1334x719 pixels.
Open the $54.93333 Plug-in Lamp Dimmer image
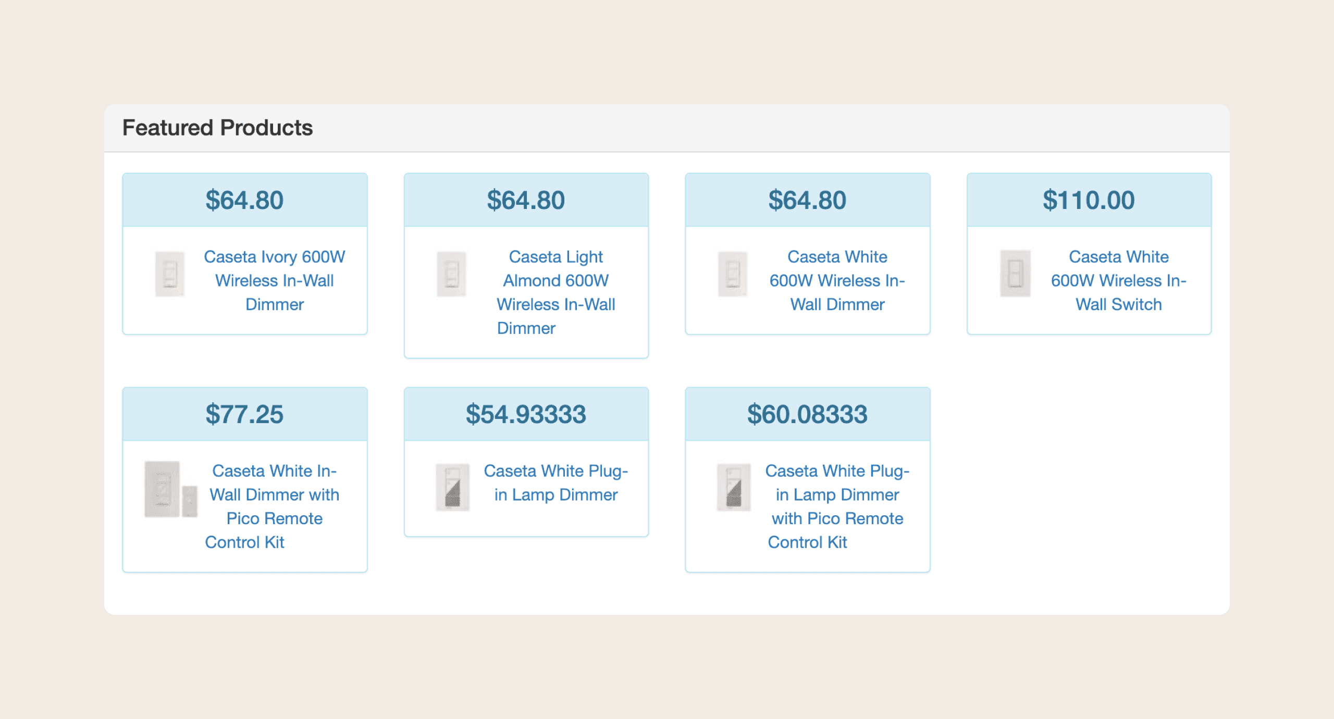(x=452, y=487)
